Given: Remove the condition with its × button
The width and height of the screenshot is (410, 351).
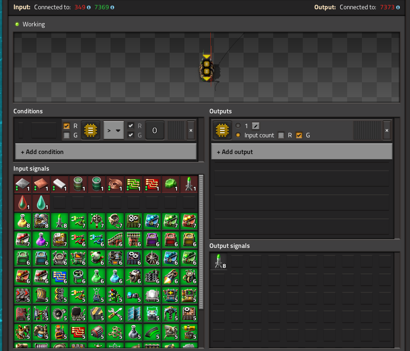Looking at the screenshot, I should (x=191, y=130).
